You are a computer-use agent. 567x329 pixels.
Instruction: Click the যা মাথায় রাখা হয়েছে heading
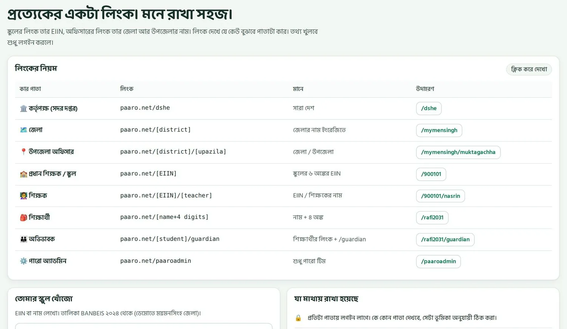coord(326,299)
